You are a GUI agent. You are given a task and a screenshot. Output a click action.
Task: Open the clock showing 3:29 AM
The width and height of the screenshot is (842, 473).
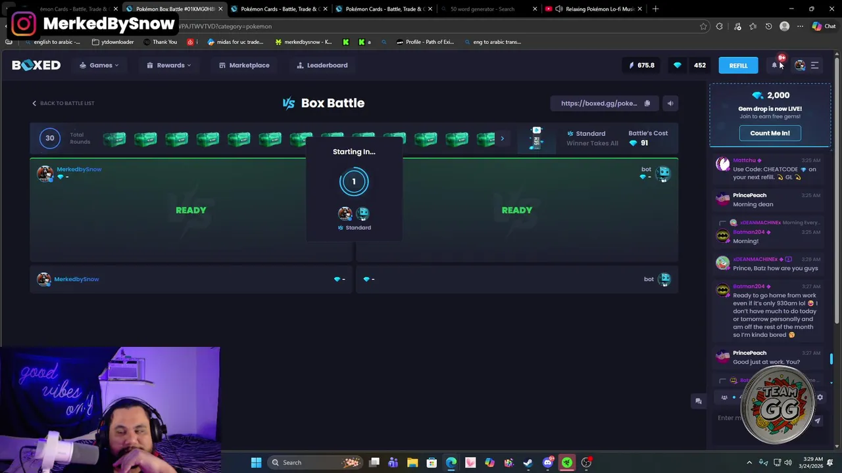coord(812,462)
